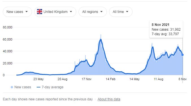Click the 17 Nov x-axis date label
This screenshot has width=191, height=106.
[86, 79]
